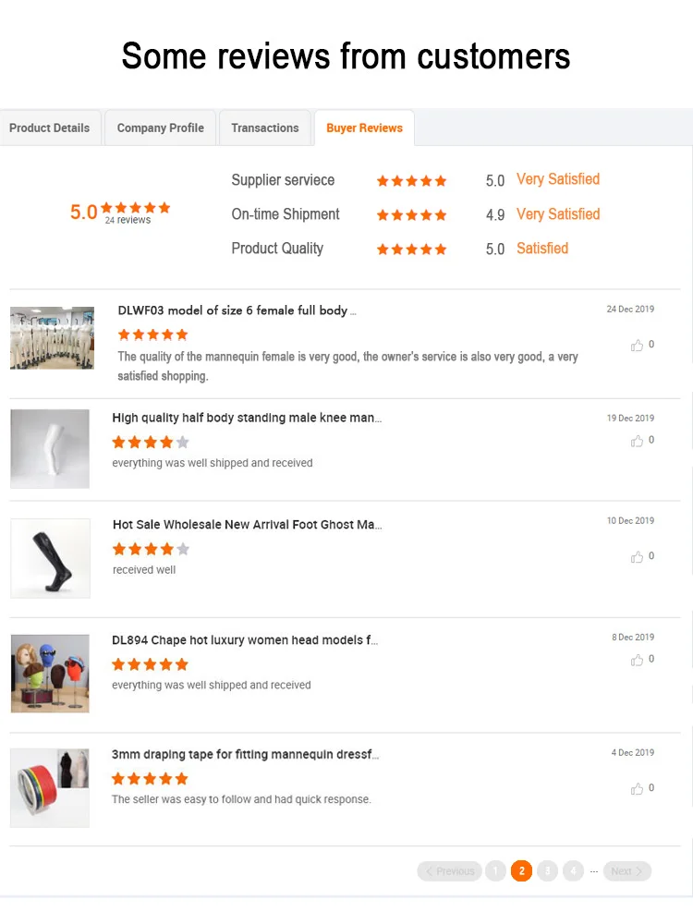The height and width of the screenshot is (924, 693).
Task: Open the female full body mannequin thumbnail
Action: 52,338
